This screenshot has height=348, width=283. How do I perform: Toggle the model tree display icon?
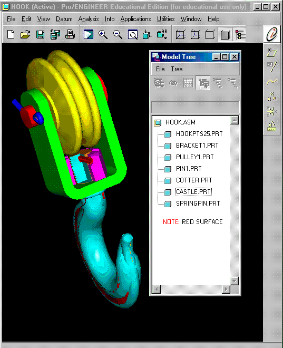coord(240,35)
